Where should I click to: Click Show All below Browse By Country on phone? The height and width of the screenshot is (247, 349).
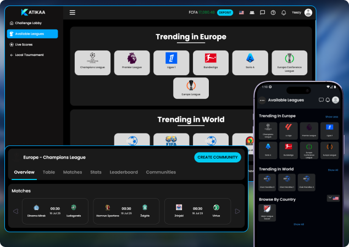(x=298, y=224)
